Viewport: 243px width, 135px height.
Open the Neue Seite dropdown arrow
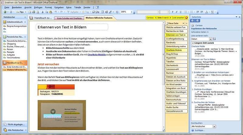coord(183,23)
